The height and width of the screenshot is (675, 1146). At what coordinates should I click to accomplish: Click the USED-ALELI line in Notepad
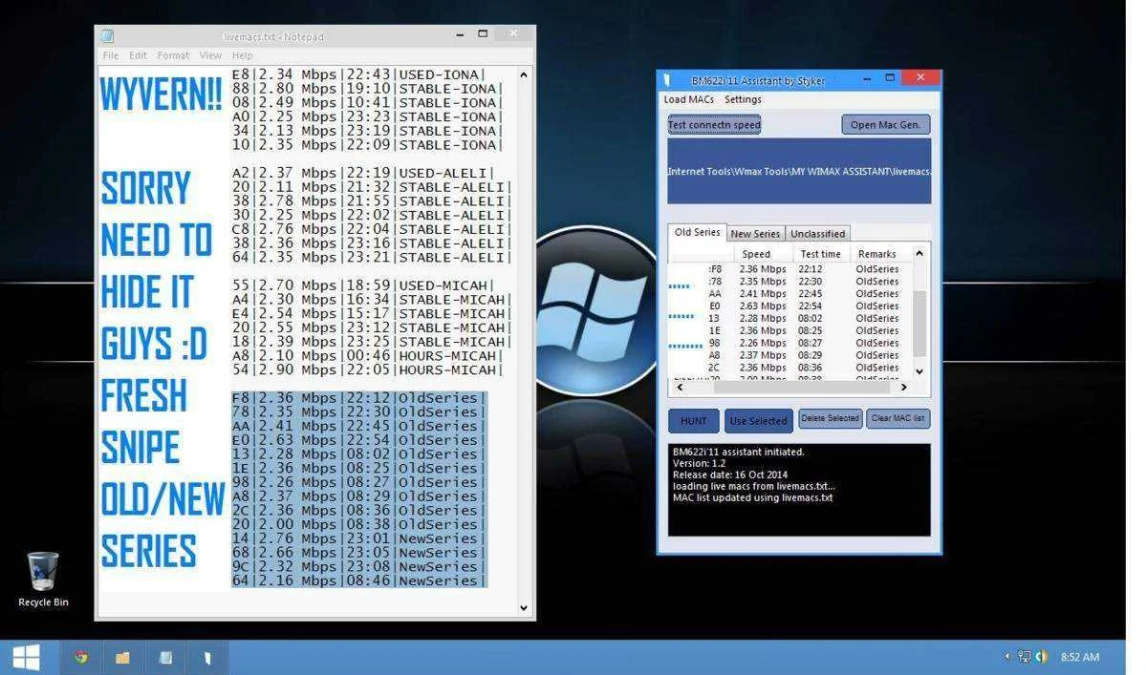362,173
